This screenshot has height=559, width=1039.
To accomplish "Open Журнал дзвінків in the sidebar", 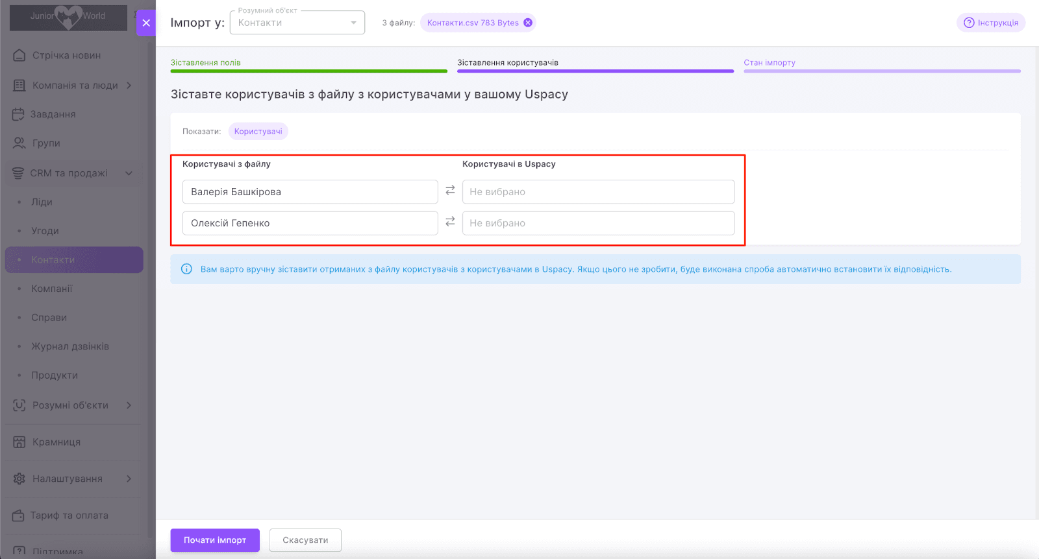I will [x=70, y=346].
